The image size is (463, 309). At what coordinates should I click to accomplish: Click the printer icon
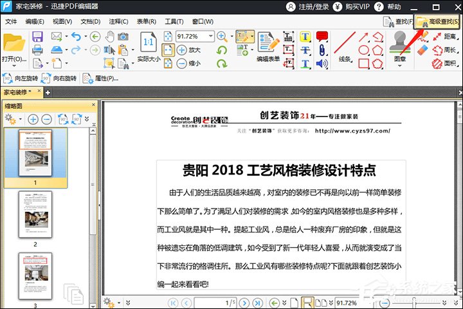37,50
